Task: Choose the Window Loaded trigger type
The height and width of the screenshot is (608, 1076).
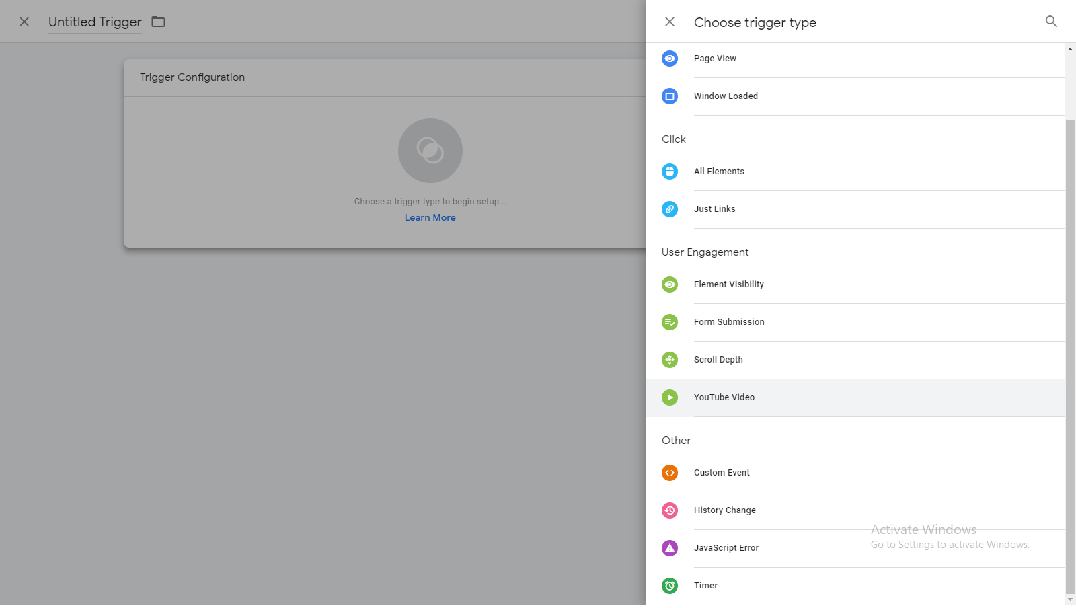Action: [855, 96]
